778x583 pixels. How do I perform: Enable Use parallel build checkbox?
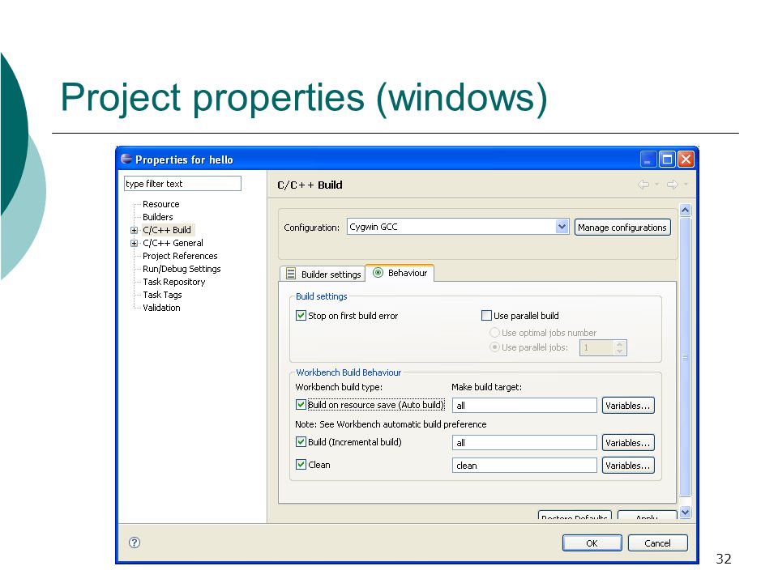pyautogui.click(x=486, y=315)
